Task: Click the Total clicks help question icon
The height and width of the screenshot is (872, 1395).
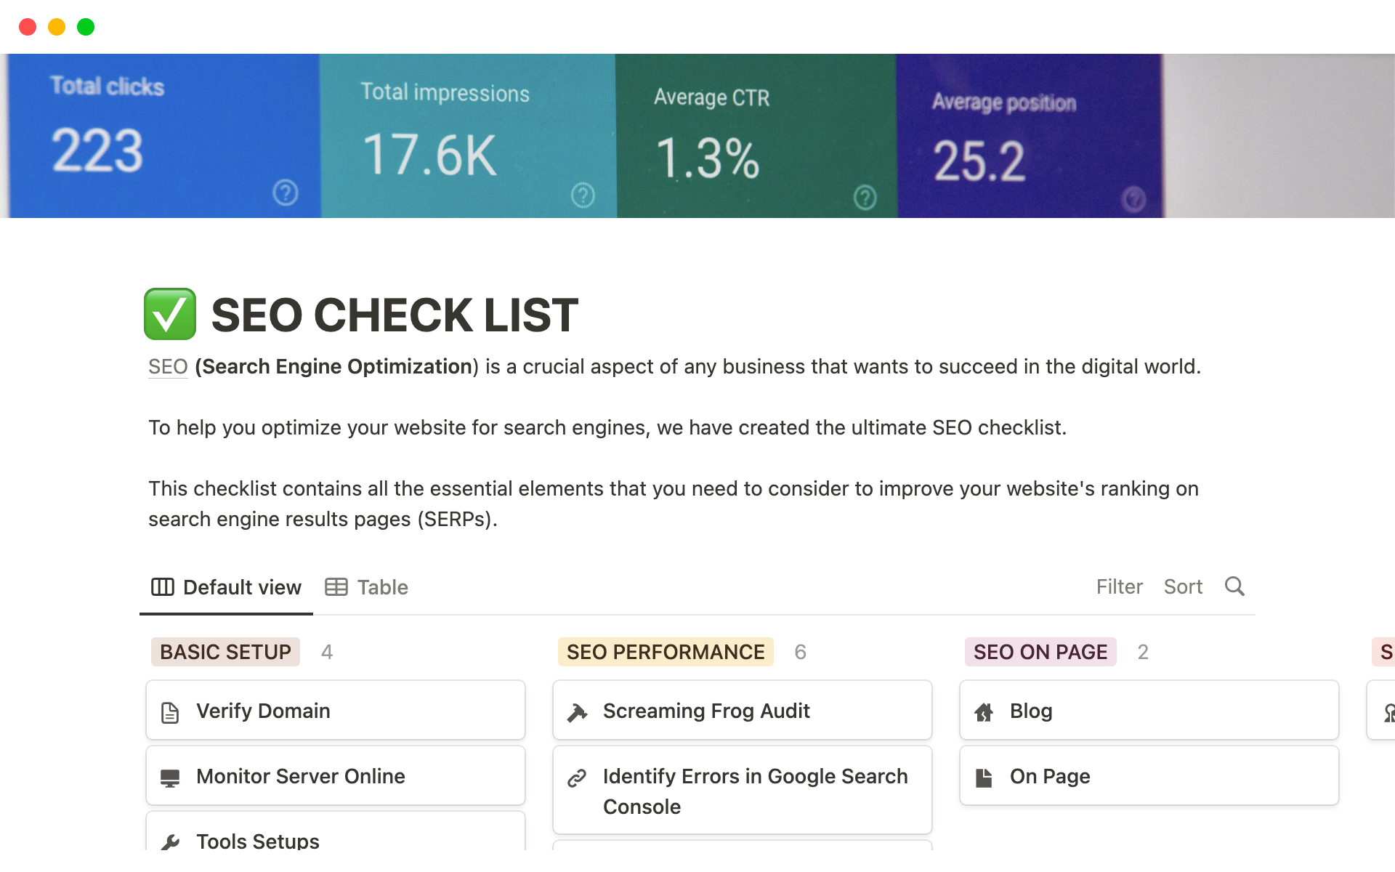Action: [x=286, y=193]
